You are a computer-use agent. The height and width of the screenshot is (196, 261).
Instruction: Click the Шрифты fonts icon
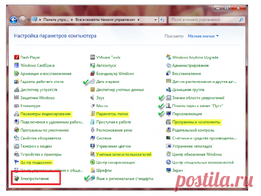point(93,170)
